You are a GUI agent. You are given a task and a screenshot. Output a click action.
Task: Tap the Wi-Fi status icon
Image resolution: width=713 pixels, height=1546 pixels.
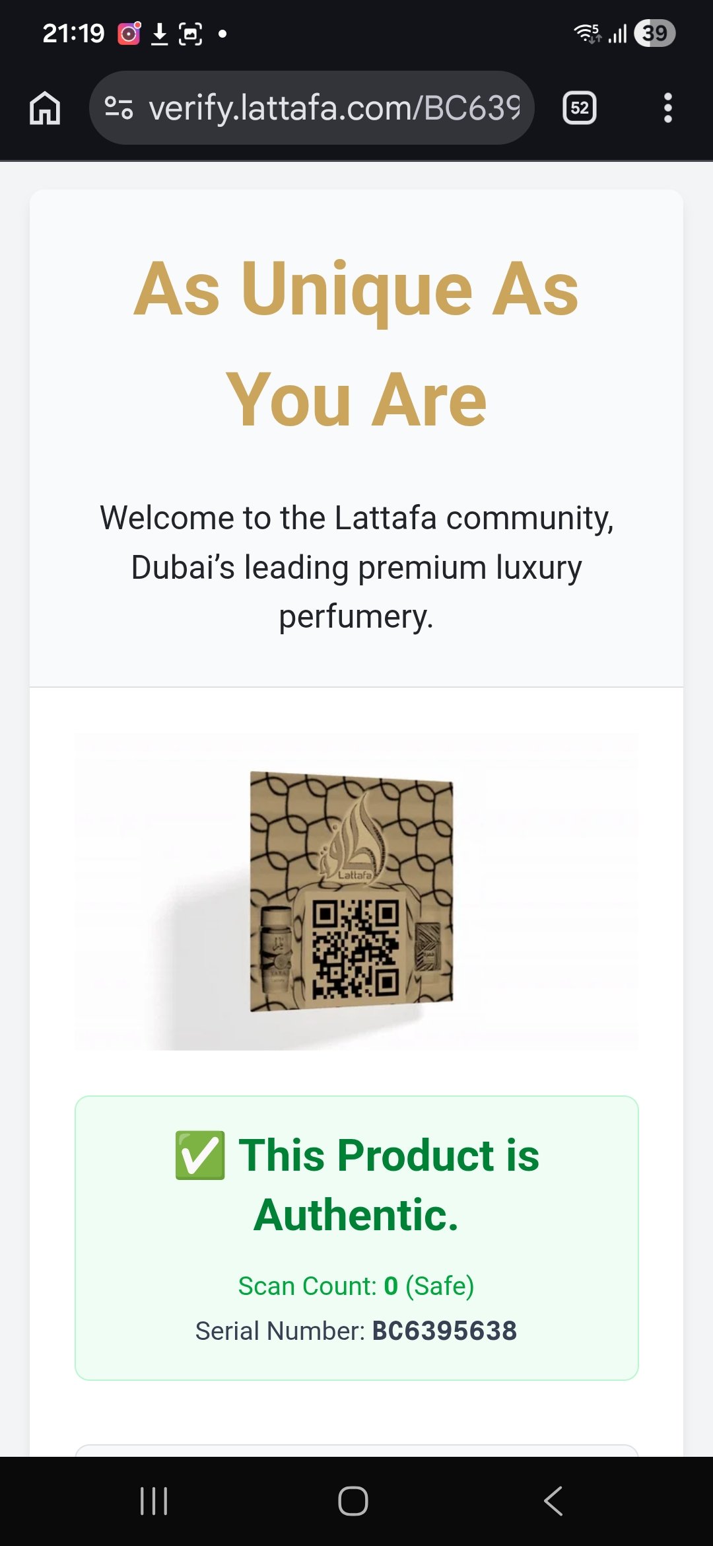click(x=587, y=33)
